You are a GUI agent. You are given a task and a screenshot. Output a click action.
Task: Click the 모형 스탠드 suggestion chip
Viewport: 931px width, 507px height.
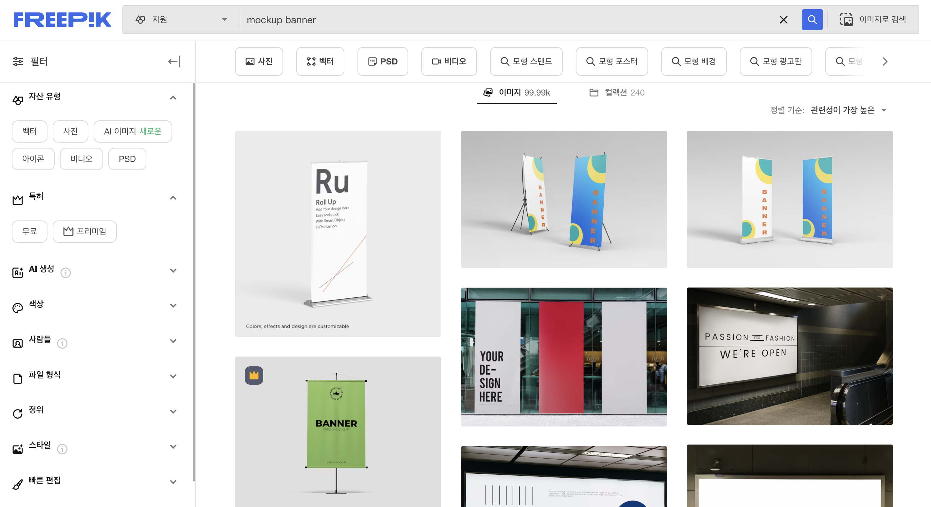[x=526, y=61]
